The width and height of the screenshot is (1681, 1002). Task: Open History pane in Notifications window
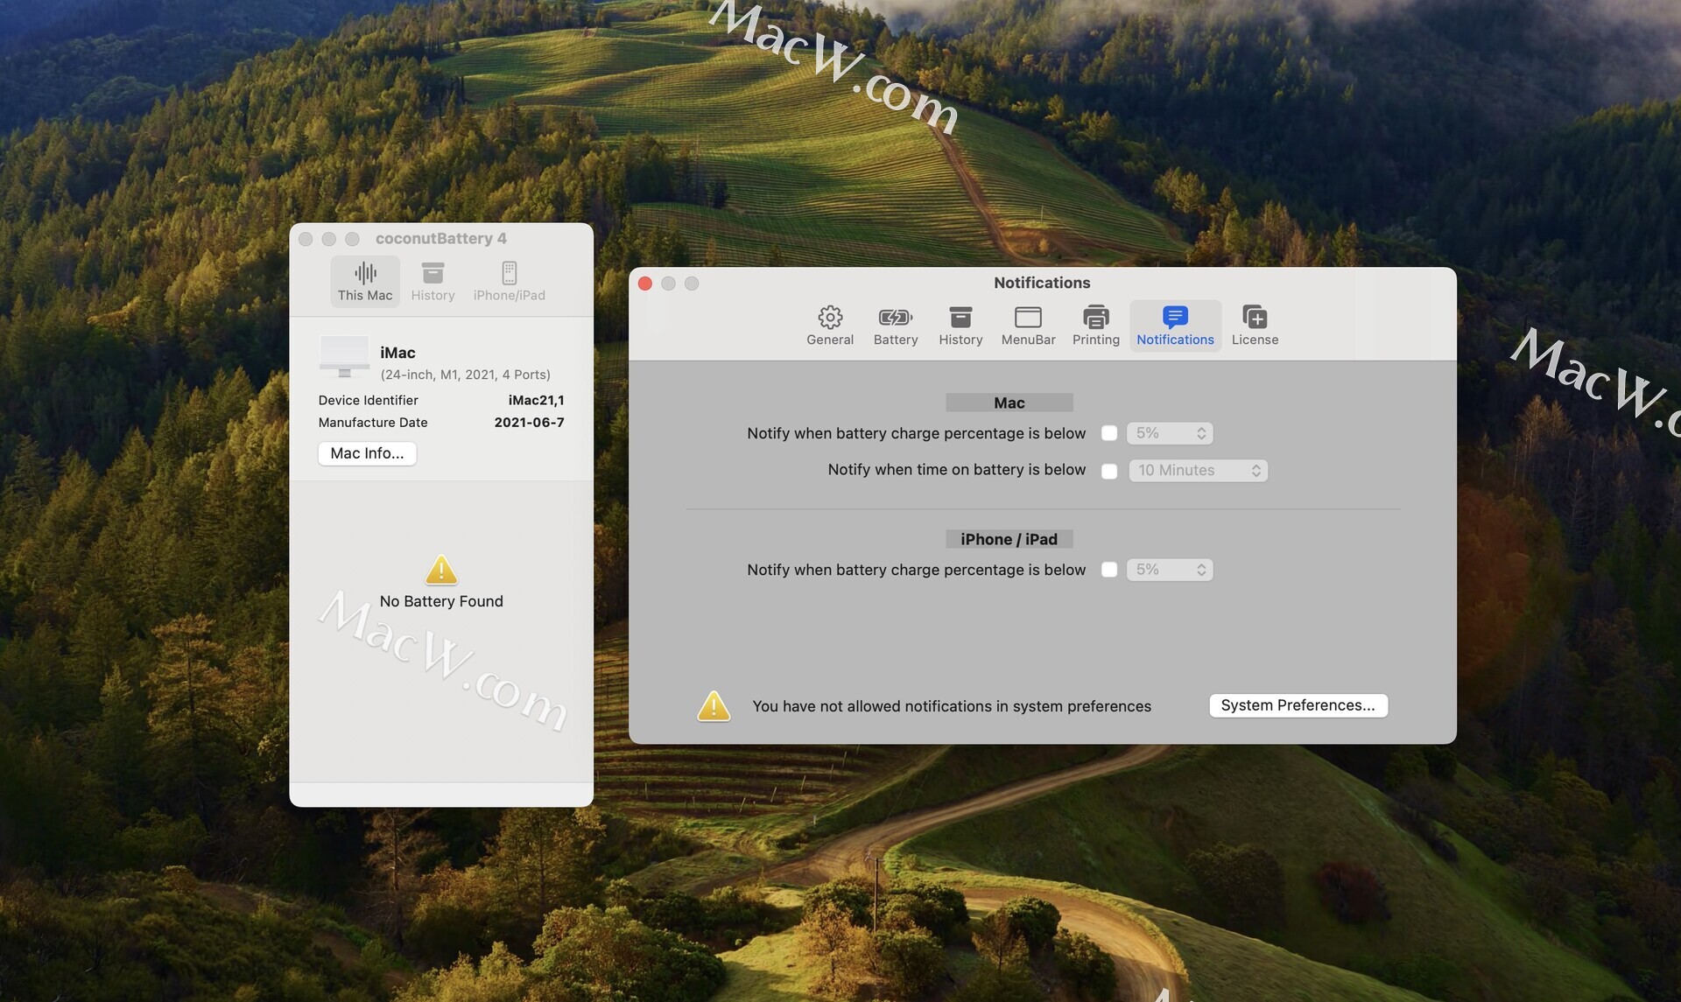[960, 326]
